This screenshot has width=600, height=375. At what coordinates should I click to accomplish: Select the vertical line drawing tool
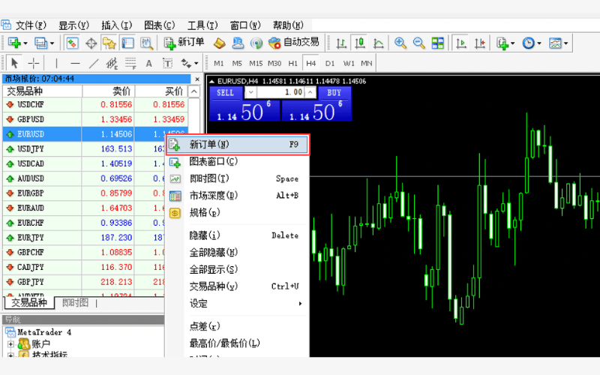pos(56,63)
